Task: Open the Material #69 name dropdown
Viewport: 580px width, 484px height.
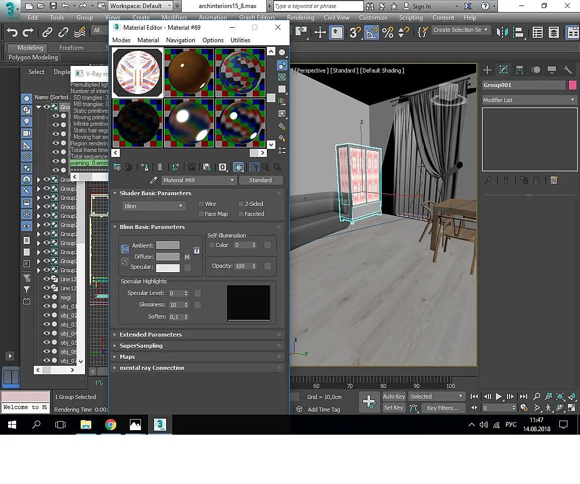Action: pyautogui.click(x=198, y=180)
